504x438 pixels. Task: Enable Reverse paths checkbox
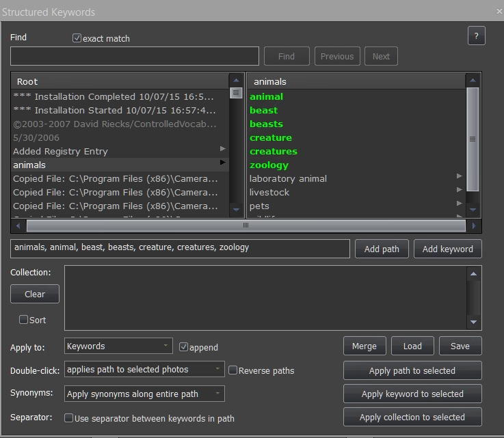pos(233,370)
